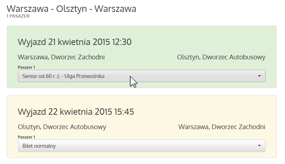This screenshot has width=285, height=164.
Task: Click Olsztyn, Dworzec Autobusowy departure stop in yellow panel
Action: click(x=62, y=127)
